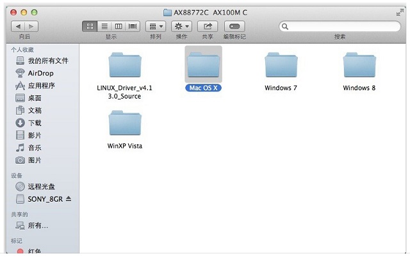Click the edit tags (编辑标记) button

234,26
